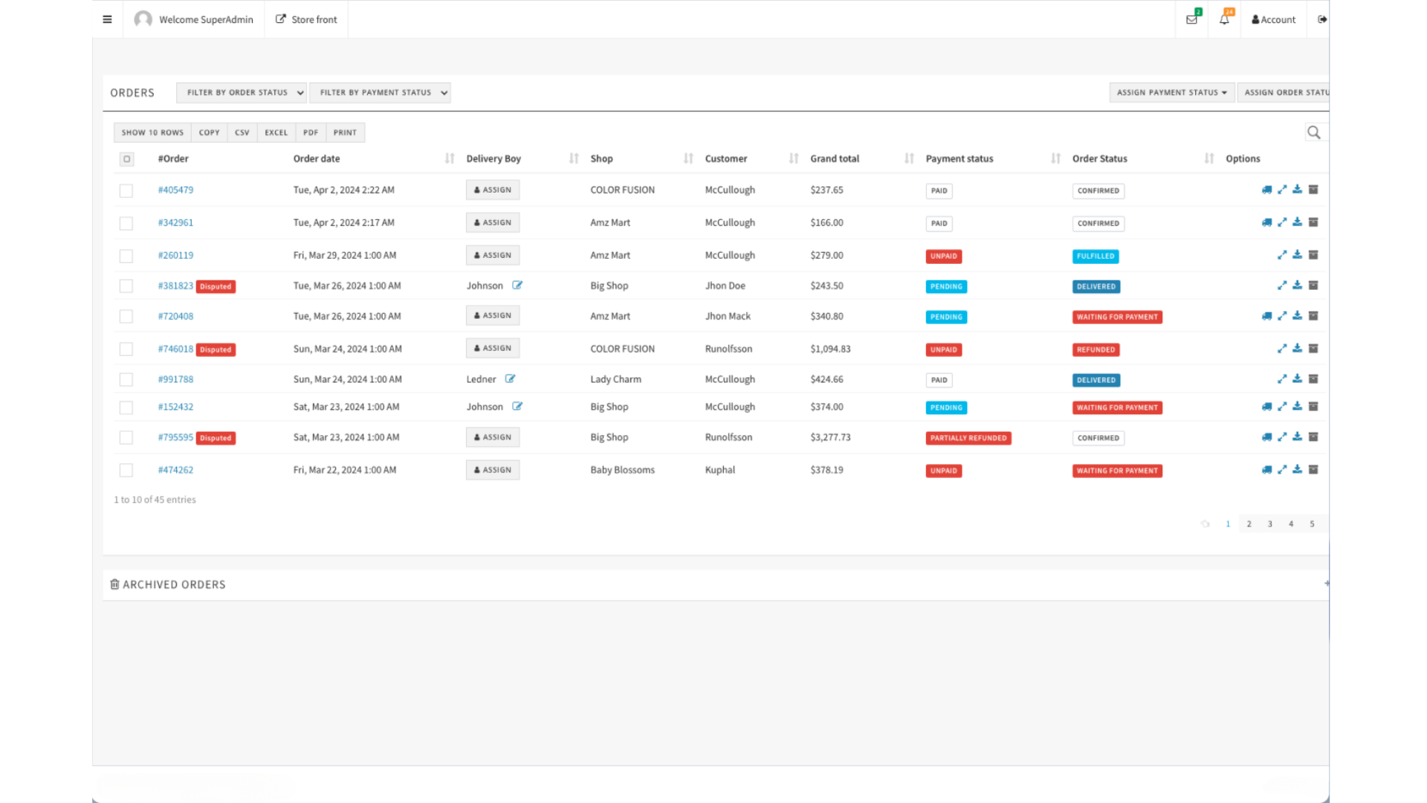Viewport: 1427px width, 803px height.
Task: Open the table search magnifier icon
Action: tap(1313, 132)
